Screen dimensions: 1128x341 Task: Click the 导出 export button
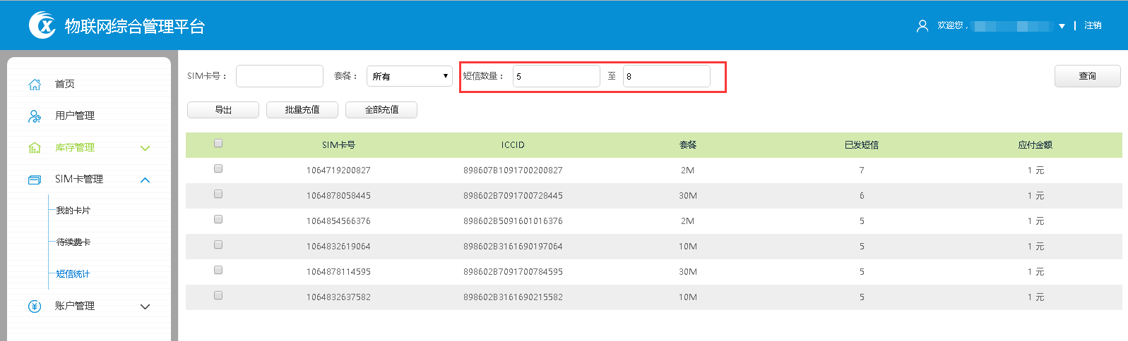pos(223,110)
